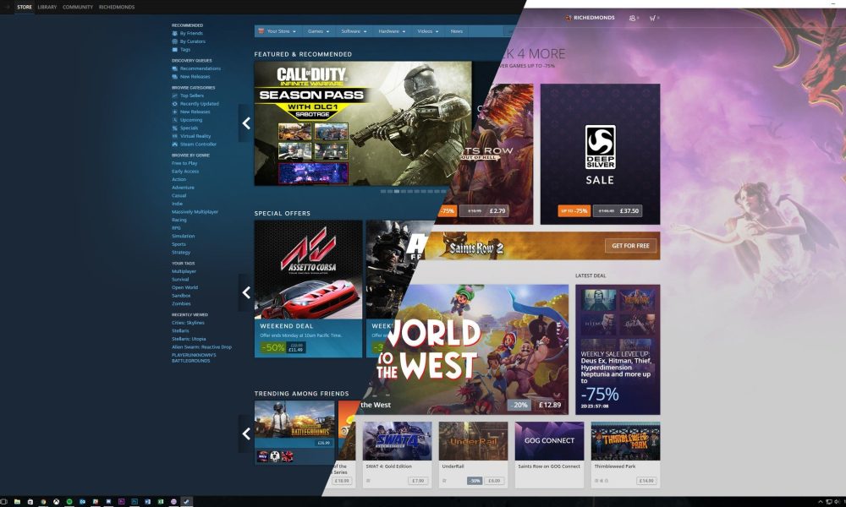846x507 pixels.
Task: Open the Deep Silver Sale card
Action: pyautogui.click(x=600, y=154)
